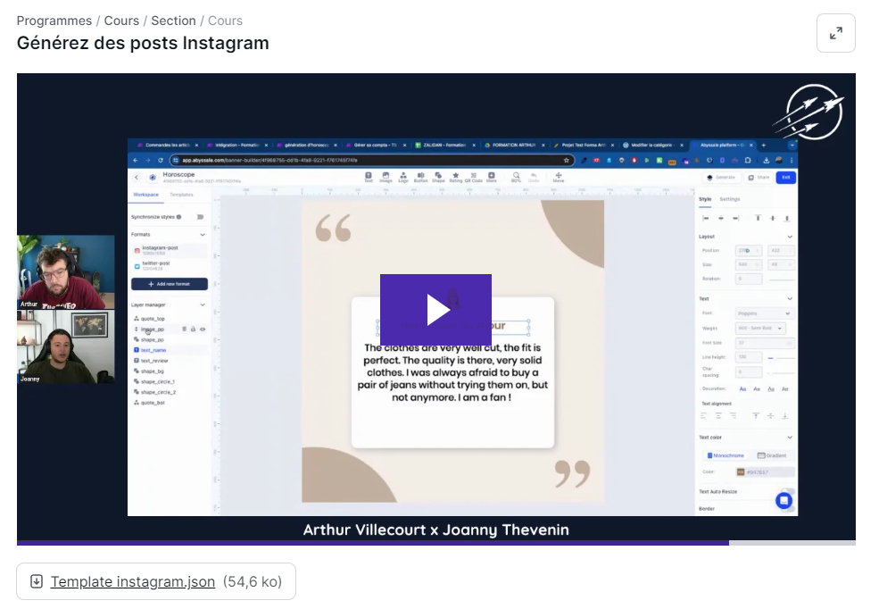887x609 pixels.
Task: Open the Programmes breadcrumb link
Action: (x=54, y=21)
